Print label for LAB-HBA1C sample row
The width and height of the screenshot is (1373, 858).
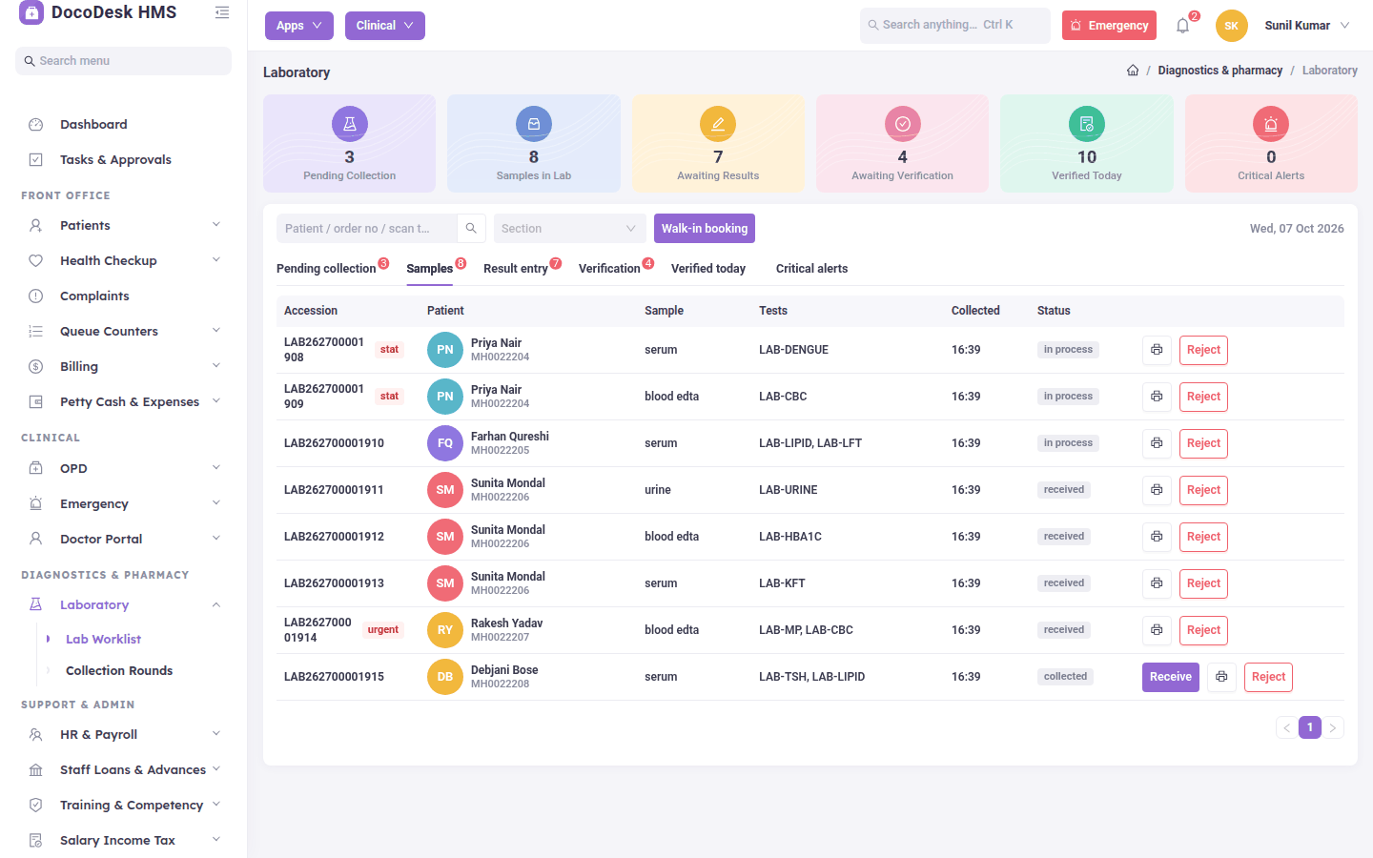1157,537
